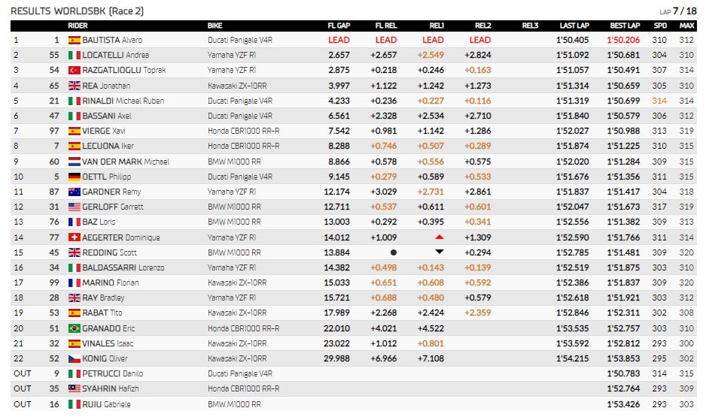Click best lap 1'53.426 for RUIU
This screenshot has width=721, height=417.
pyautogui.click(x=623, y=404)
